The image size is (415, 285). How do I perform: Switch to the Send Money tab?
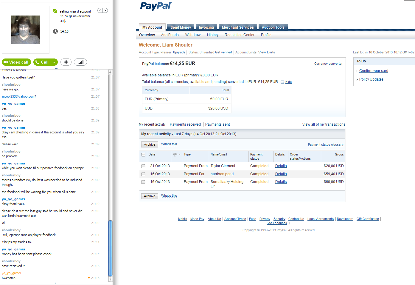point(181,27)
